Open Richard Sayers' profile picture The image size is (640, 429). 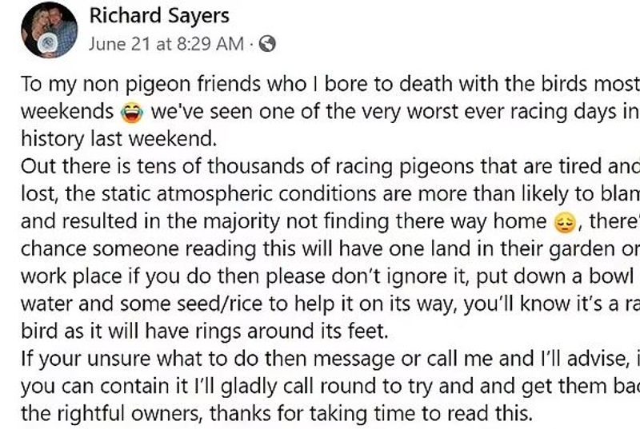[x=50, y=30]
